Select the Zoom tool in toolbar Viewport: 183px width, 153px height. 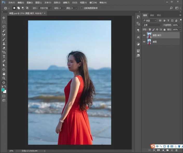coord(4,78)
